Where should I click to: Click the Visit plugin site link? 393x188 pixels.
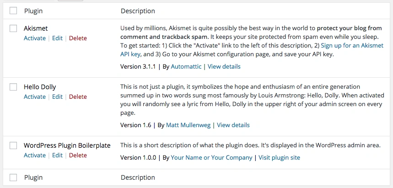pos(279,157)
